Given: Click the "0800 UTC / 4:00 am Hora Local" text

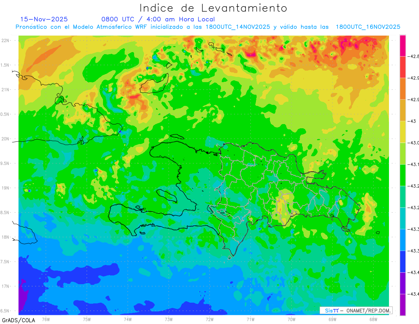Looking at the screenshot, I should pos(158,19).
